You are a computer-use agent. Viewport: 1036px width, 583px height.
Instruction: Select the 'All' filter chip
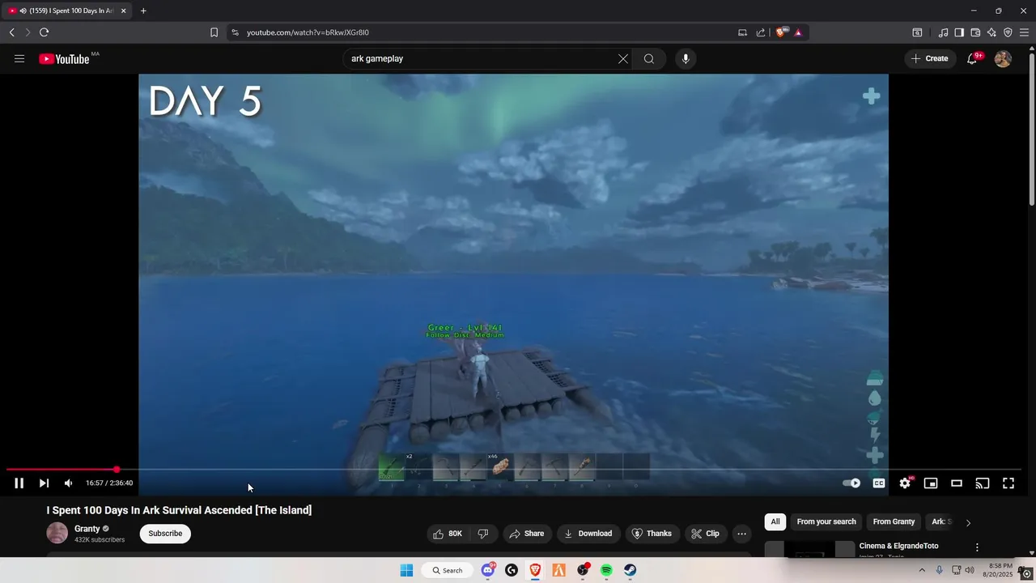(x=775, y=521)
